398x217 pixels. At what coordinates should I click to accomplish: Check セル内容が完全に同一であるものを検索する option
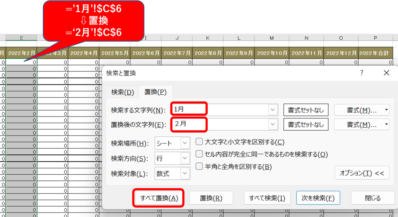(x=199, y=154)
